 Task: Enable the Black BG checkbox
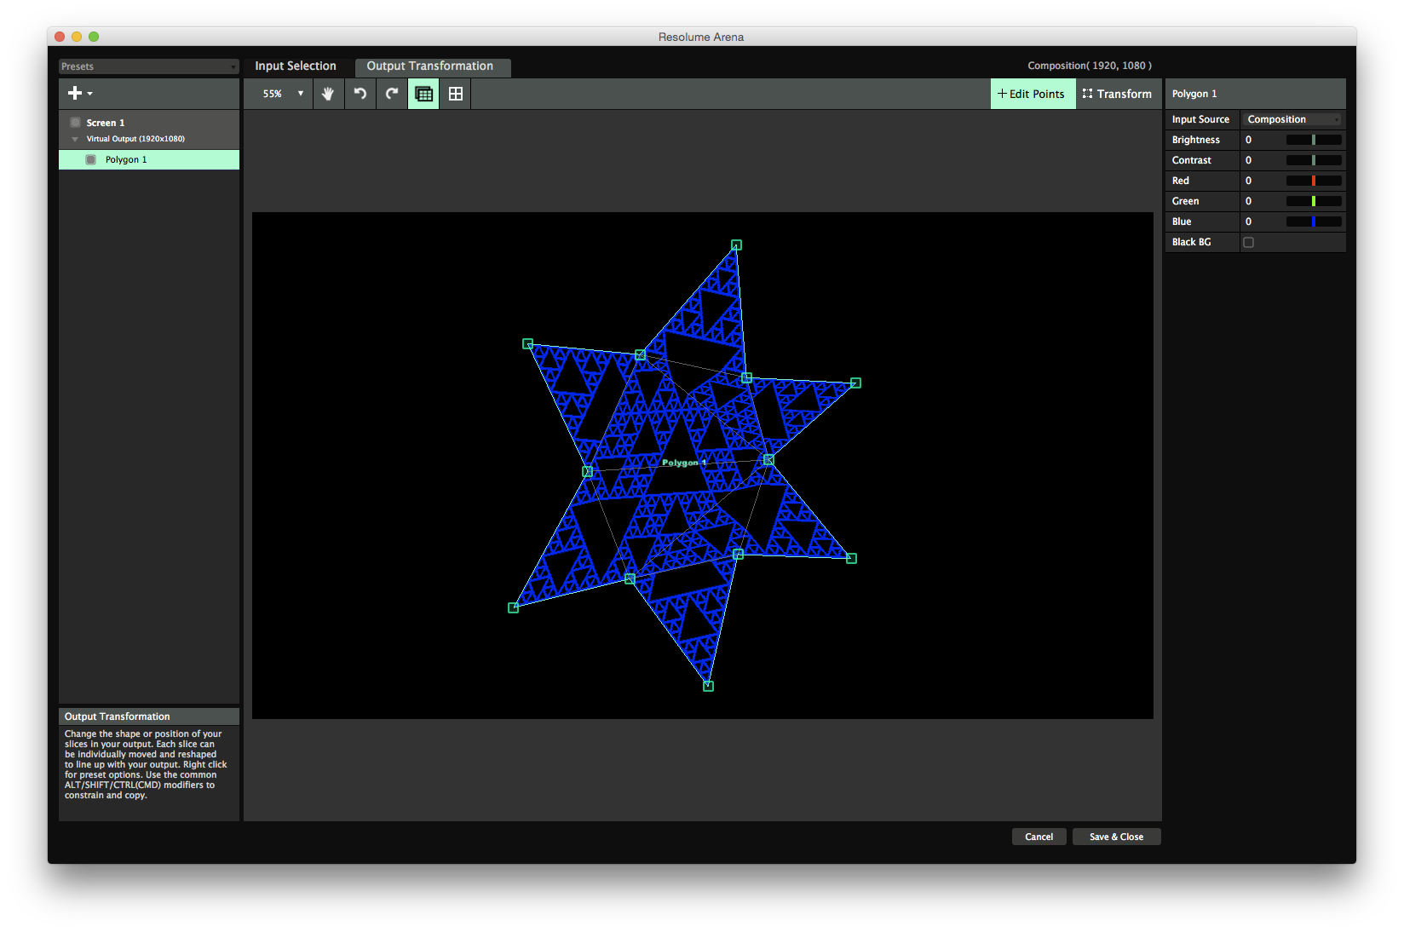coord(1248,243)
